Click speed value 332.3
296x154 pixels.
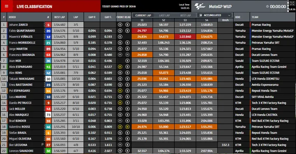coord(225,145)
